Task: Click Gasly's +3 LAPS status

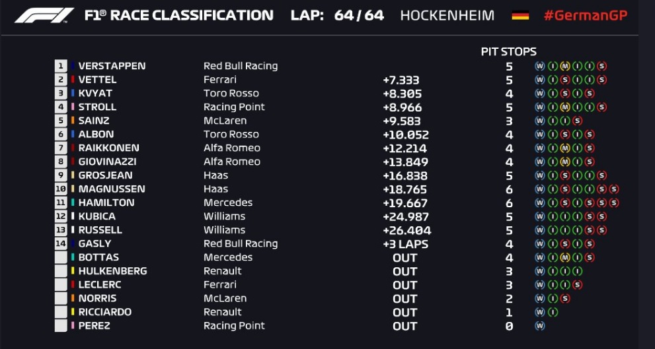Action: 405,244
